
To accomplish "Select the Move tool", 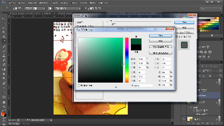I will coord(4,19).
